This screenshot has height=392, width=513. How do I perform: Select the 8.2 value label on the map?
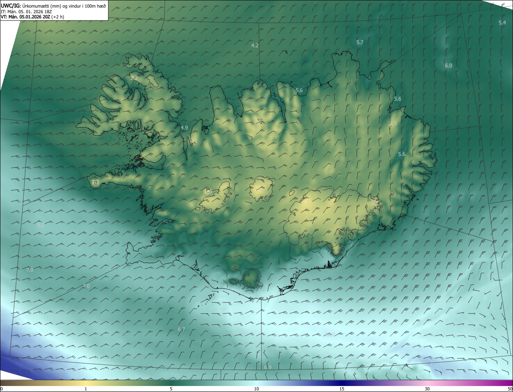coord(41,225)
